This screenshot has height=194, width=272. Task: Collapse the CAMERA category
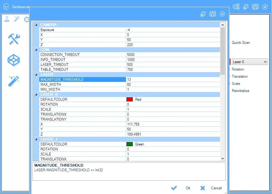point(36,25)
